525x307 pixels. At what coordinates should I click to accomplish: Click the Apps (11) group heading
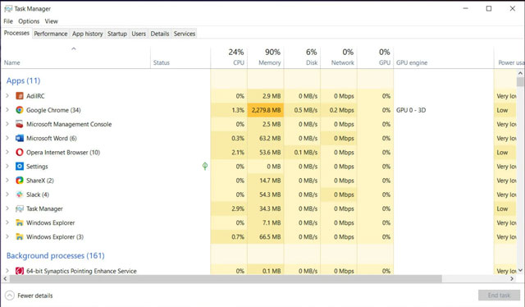[x=23, y=80]
